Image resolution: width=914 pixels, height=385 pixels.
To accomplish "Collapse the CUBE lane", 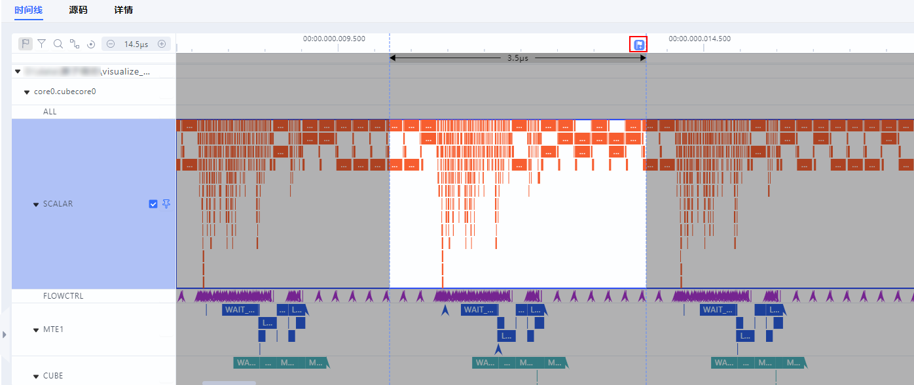I will 36,377.
